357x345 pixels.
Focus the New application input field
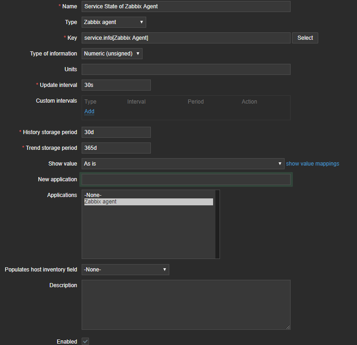(186, 179)
